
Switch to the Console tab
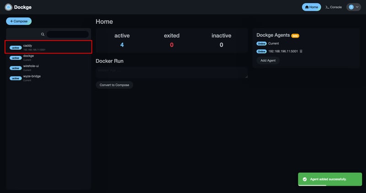pos(334,7)
